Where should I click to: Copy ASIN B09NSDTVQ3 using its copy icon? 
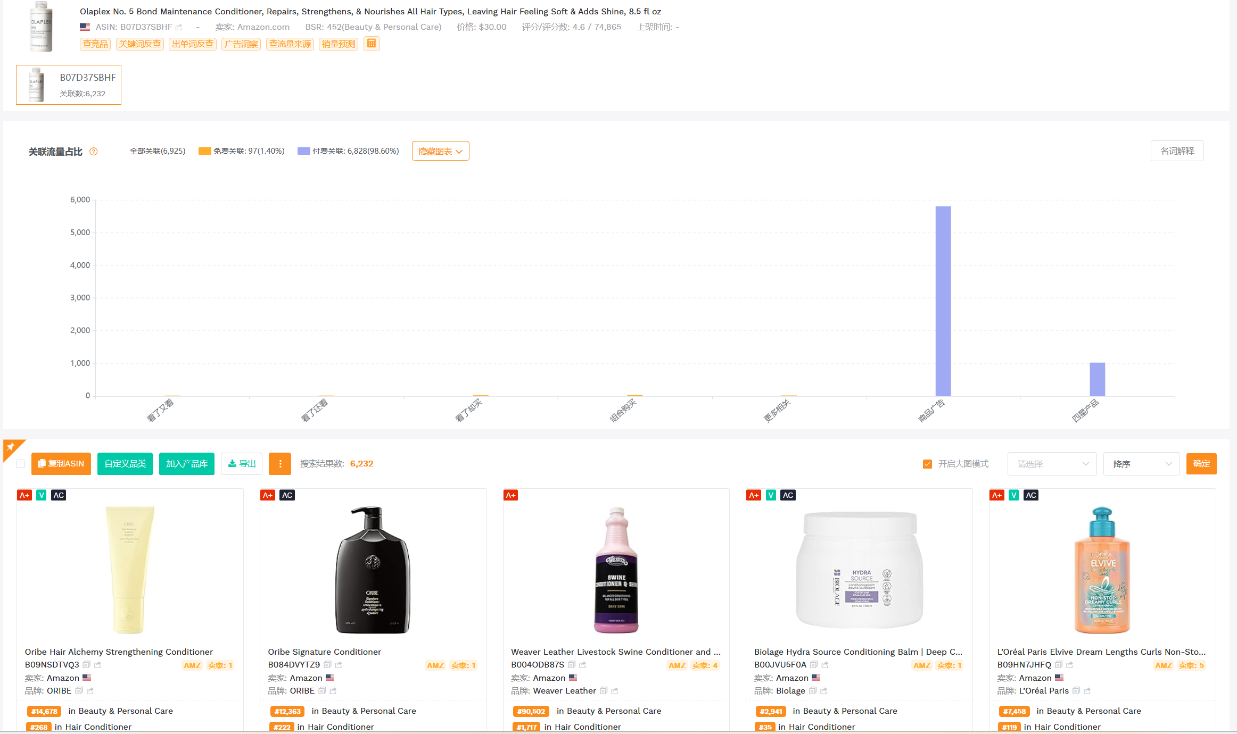coord(87,665)
